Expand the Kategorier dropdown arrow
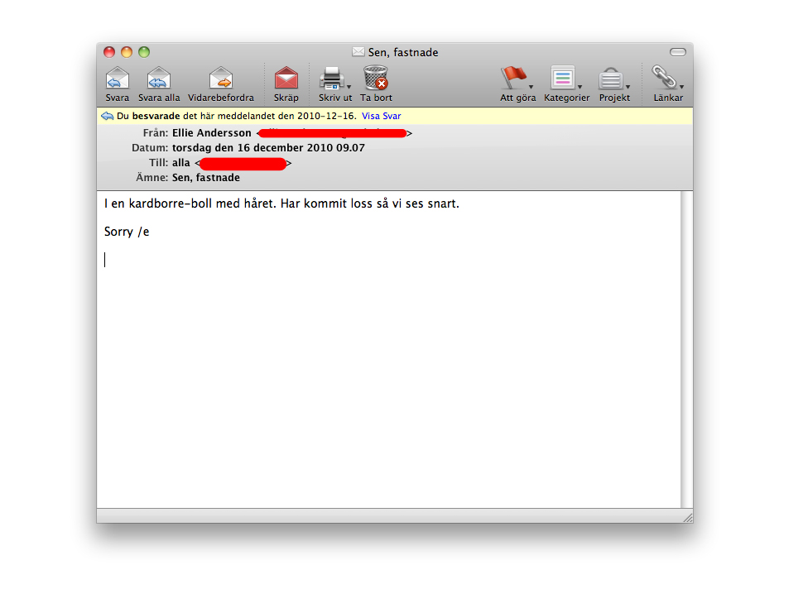This screenshot has width=808, height=589. 580,87
